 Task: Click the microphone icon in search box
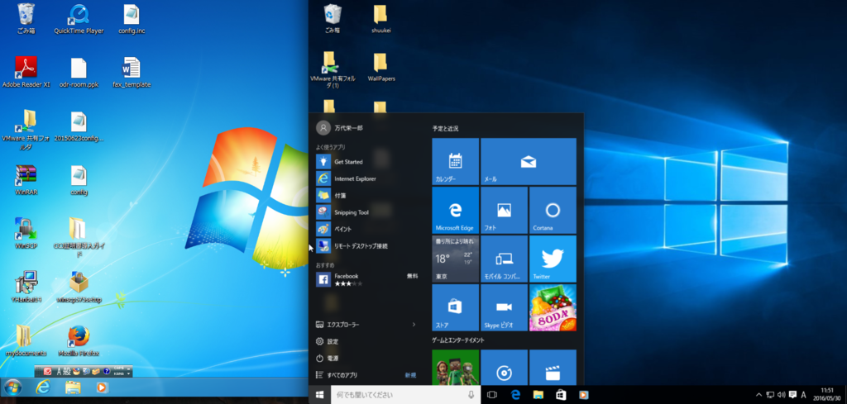tap(471, 395)
